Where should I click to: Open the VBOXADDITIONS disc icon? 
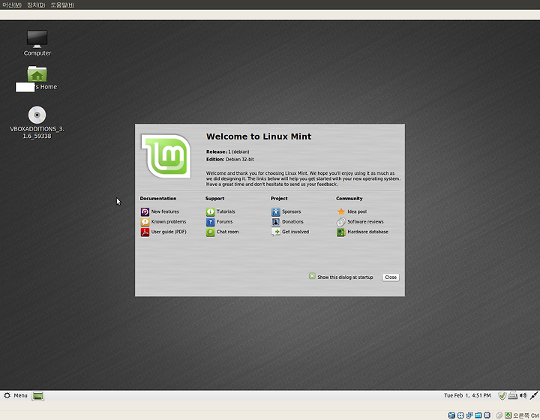[37, 115]
